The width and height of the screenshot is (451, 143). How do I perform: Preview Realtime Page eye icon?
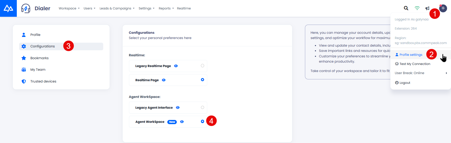pos(164,80)
